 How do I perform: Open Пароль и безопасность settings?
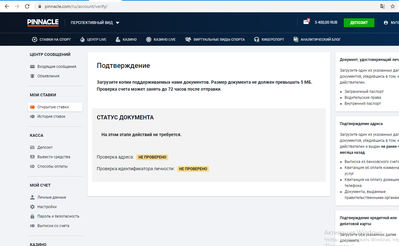tap(58, 216)
